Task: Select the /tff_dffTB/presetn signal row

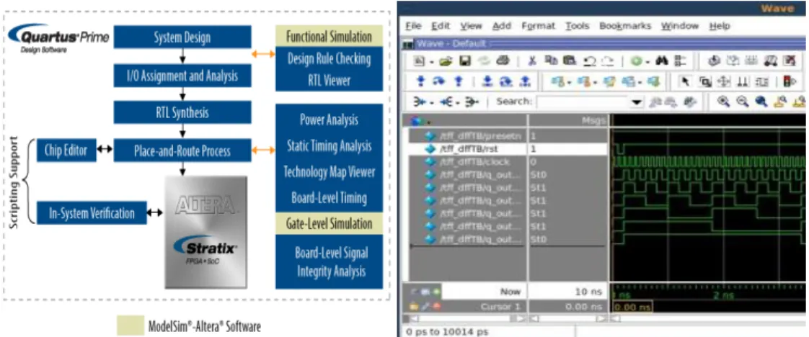Action: click(x=467, y=136)
